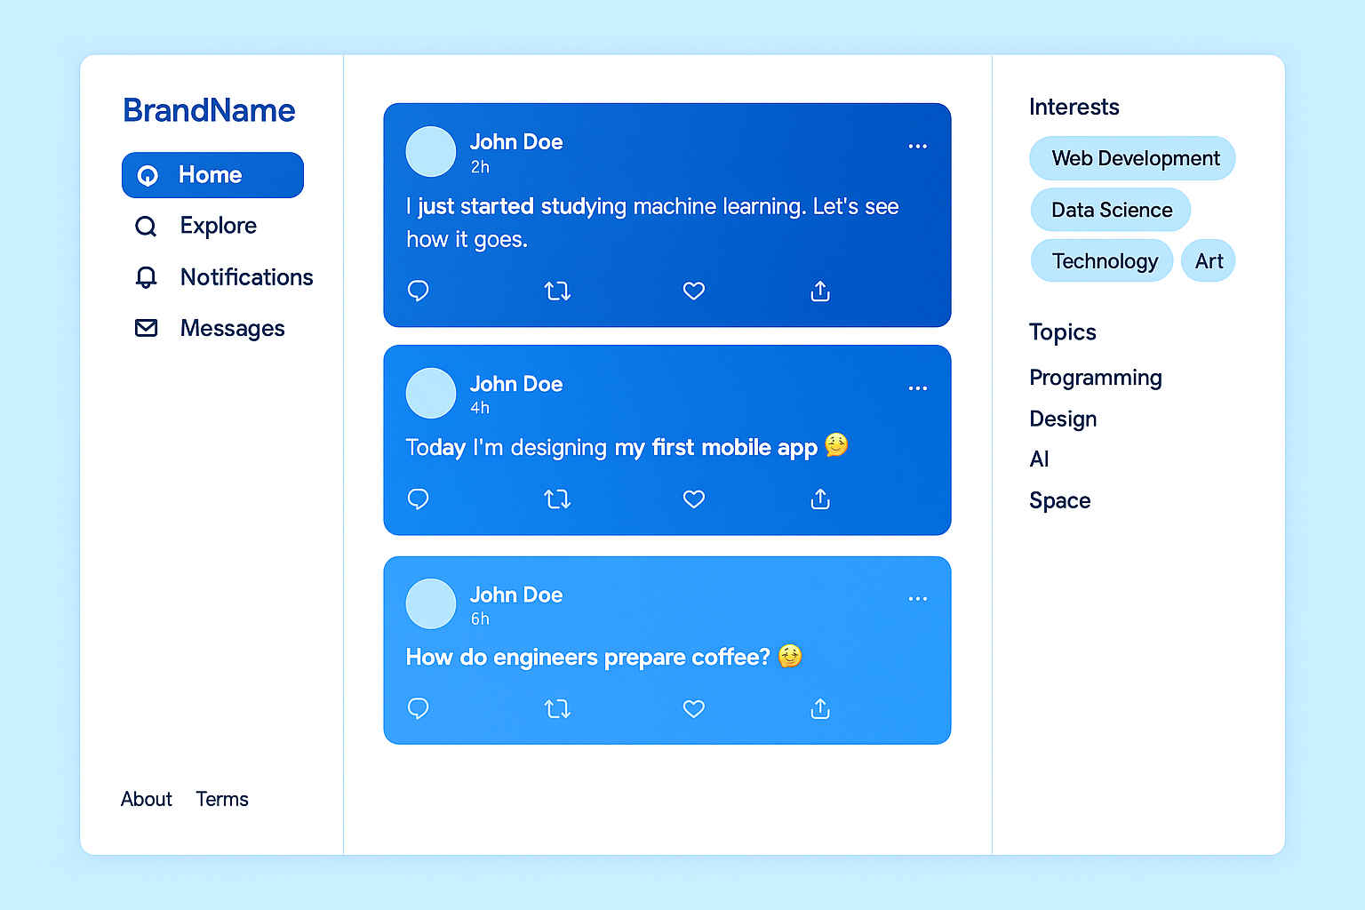
Task: Reply to the machine learning post
Action: click(418, 291)
